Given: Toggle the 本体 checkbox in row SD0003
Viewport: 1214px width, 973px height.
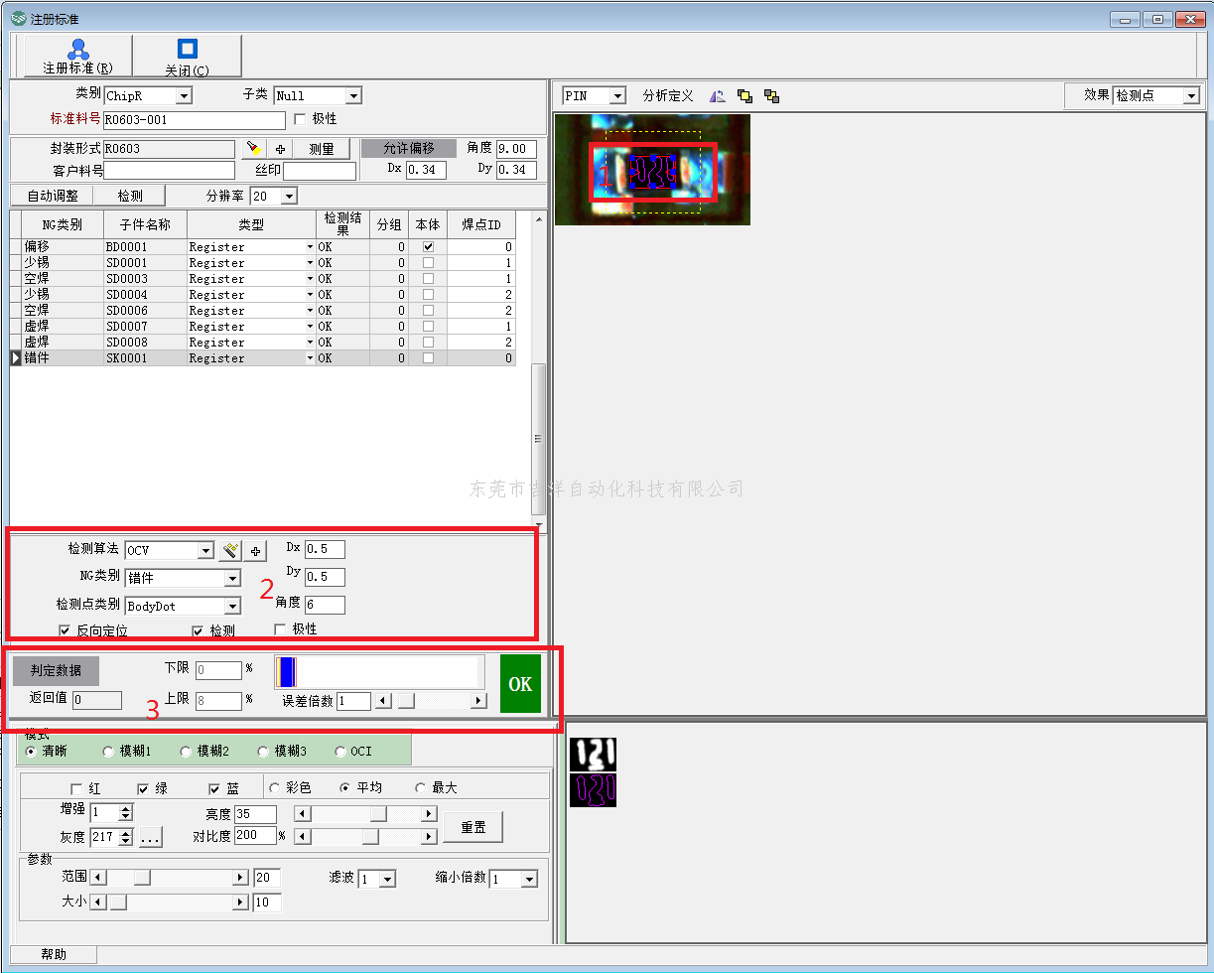Looking at the screenshot, I should [428, 279].
